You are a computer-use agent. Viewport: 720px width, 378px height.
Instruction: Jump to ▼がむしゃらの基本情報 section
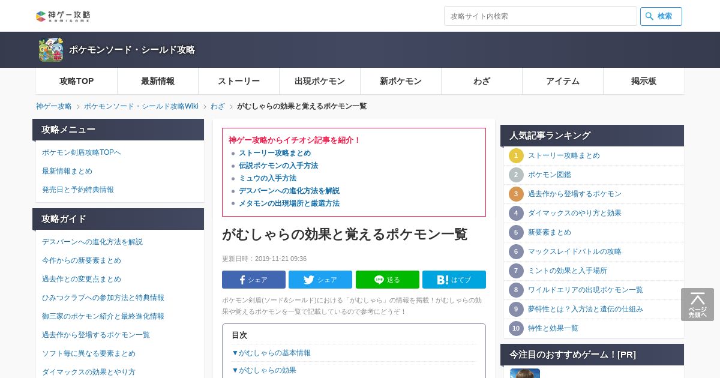coord(271,353)
